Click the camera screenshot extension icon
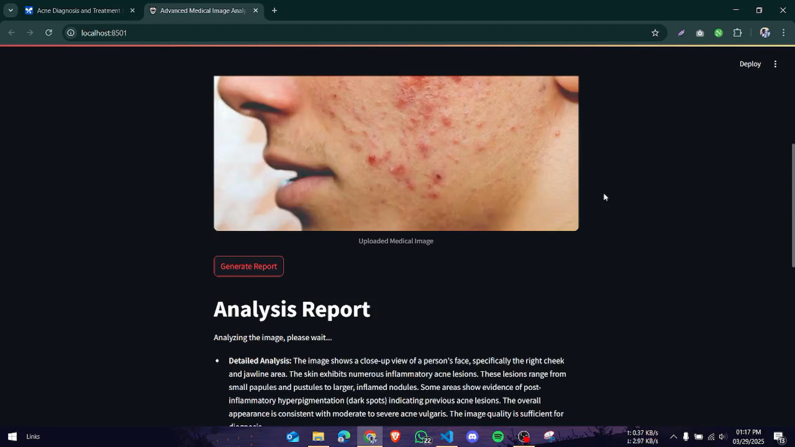This screenshot has width=795, height=447. coord(700,33)
